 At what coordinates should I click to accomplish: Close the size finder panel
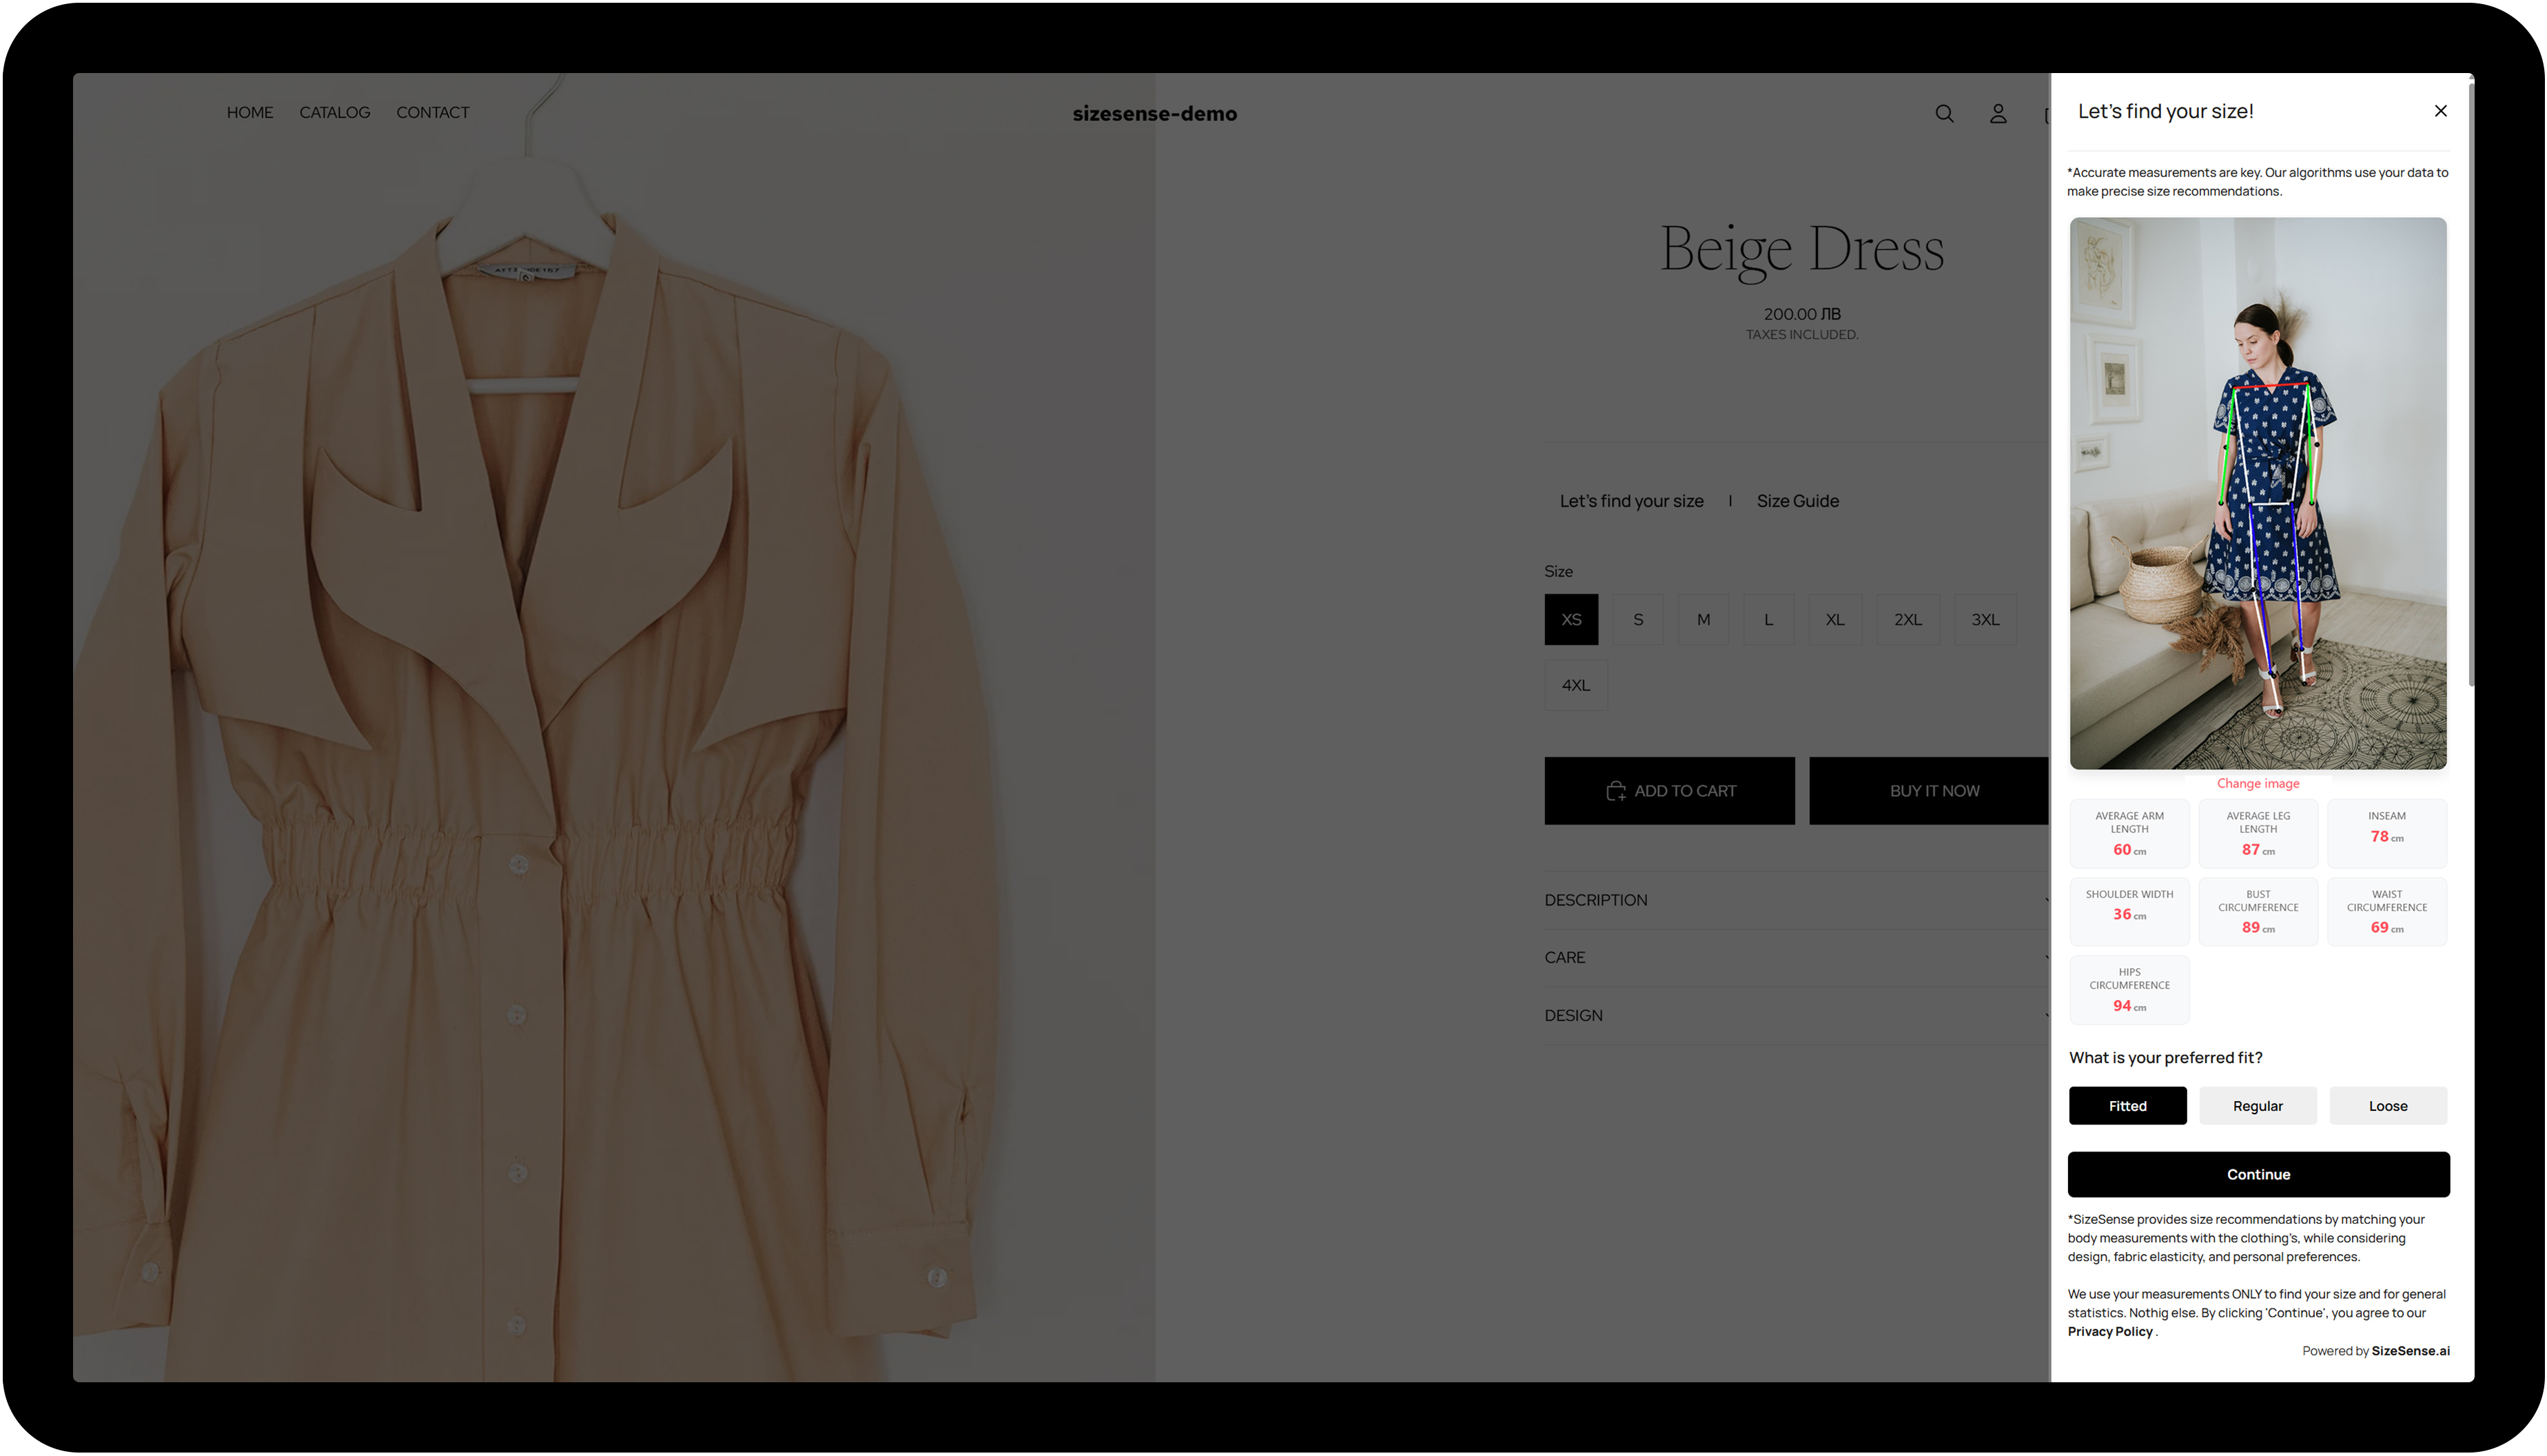(2440, 111)
